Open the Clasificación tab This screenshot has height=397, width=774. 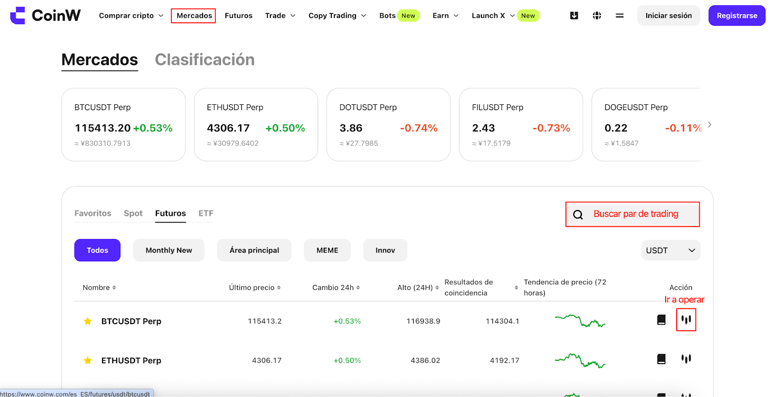click(x=205, y=59)
